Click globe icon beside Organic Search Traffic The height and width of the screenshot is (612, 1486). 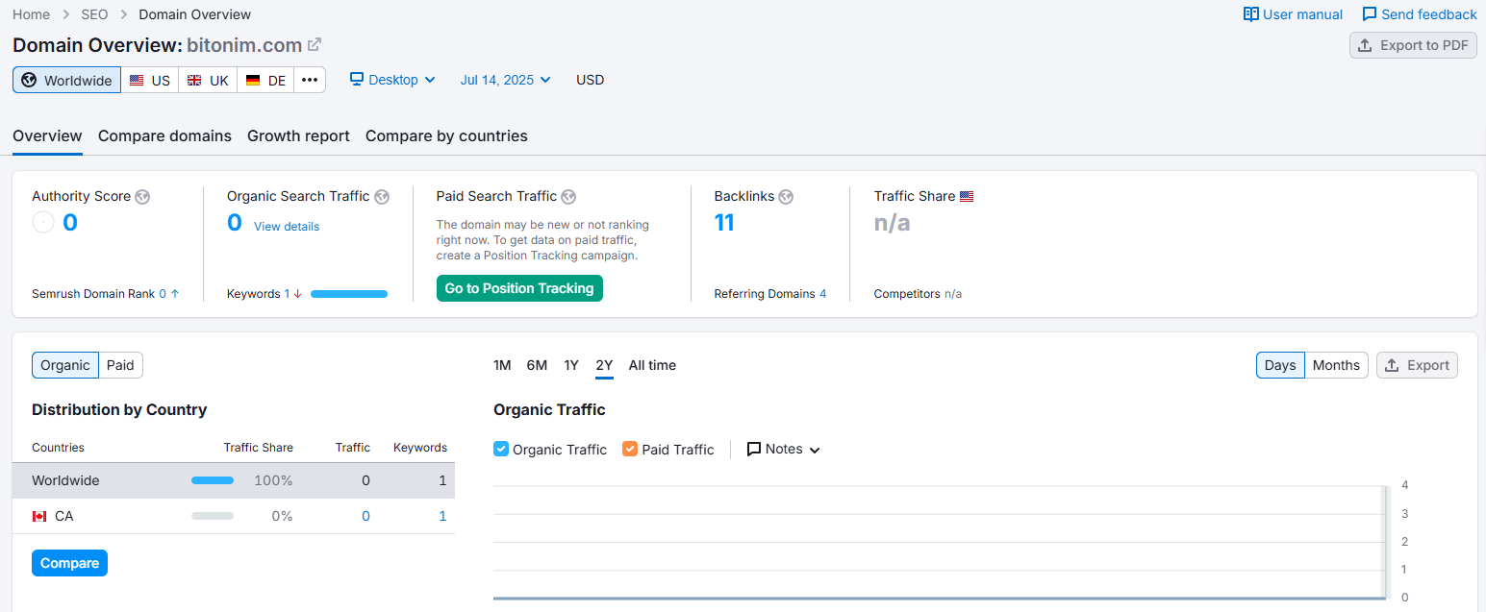382,197
